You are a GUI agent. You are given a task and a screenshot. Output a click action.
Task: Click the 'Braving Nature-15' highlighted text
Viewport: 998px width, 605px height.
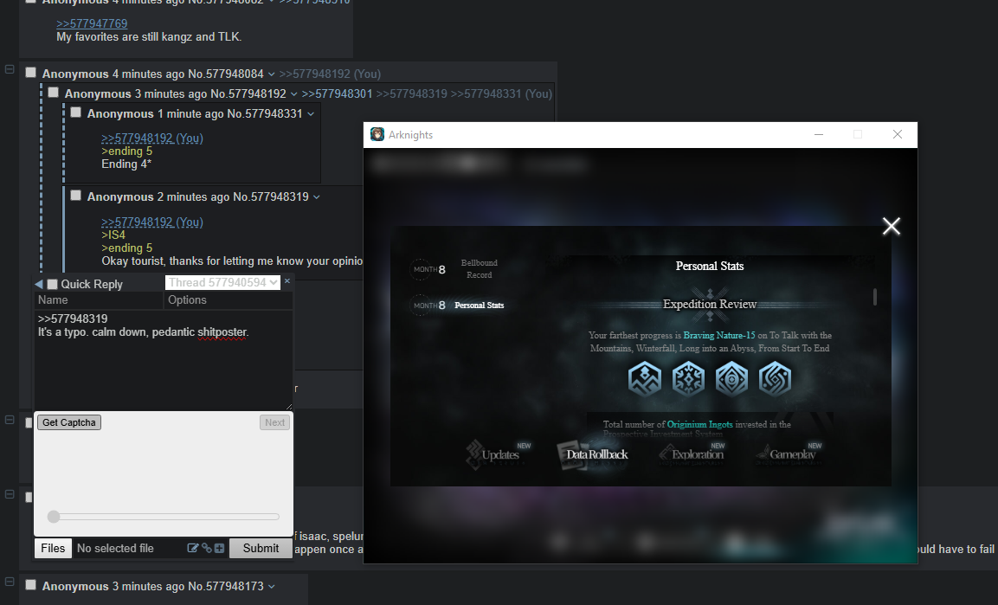718,335
